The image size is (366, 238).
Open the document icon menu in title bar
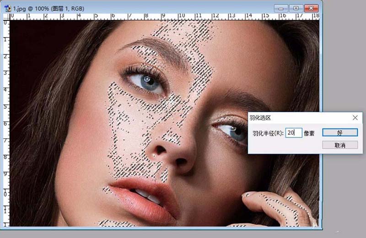point(7,8)
